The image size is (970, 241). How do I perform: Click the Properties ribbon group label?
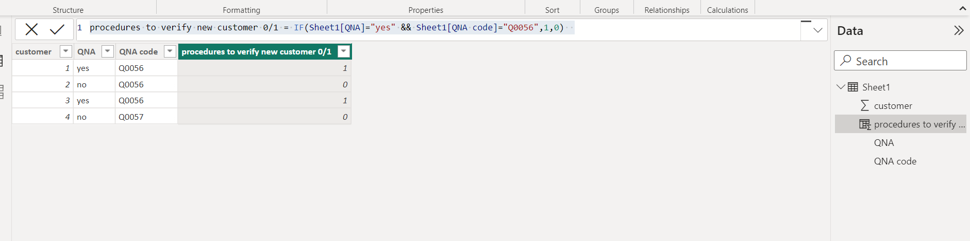[x=426, y=10]
